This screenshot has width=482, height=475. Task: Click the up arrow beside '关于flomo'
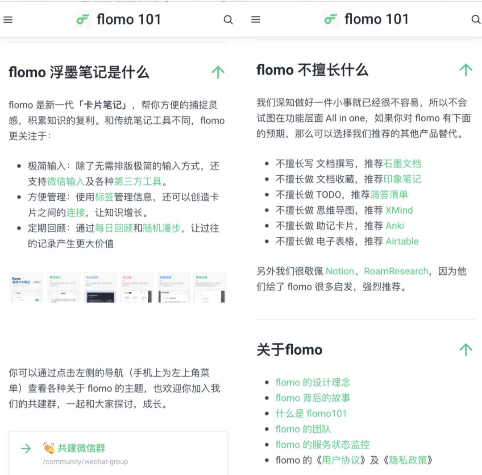click(465, 350)
